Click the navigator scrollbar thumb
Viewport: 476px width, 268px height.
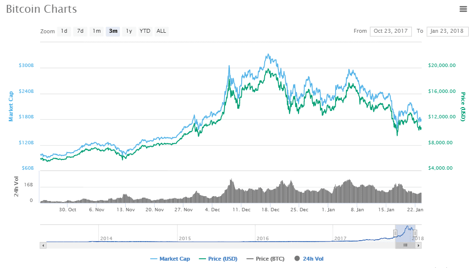click(405, 245)
